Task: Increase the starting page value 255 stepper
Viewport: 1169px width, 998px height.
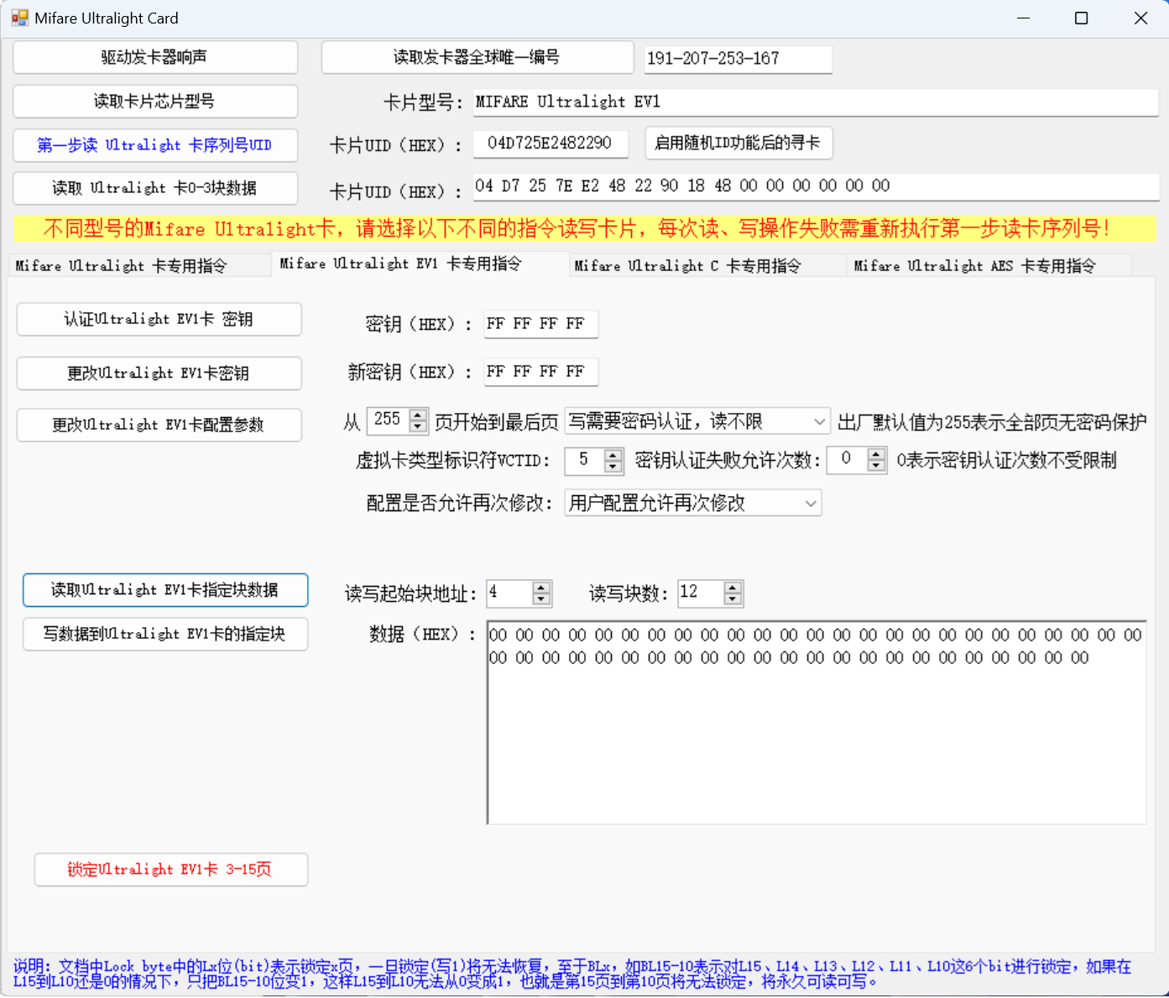Action: [x=418, y=415]
